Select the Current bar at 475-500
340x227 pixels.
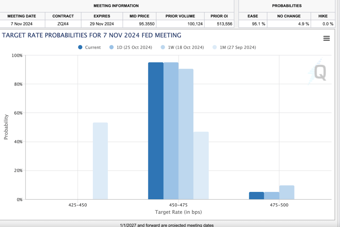(256, 196)
